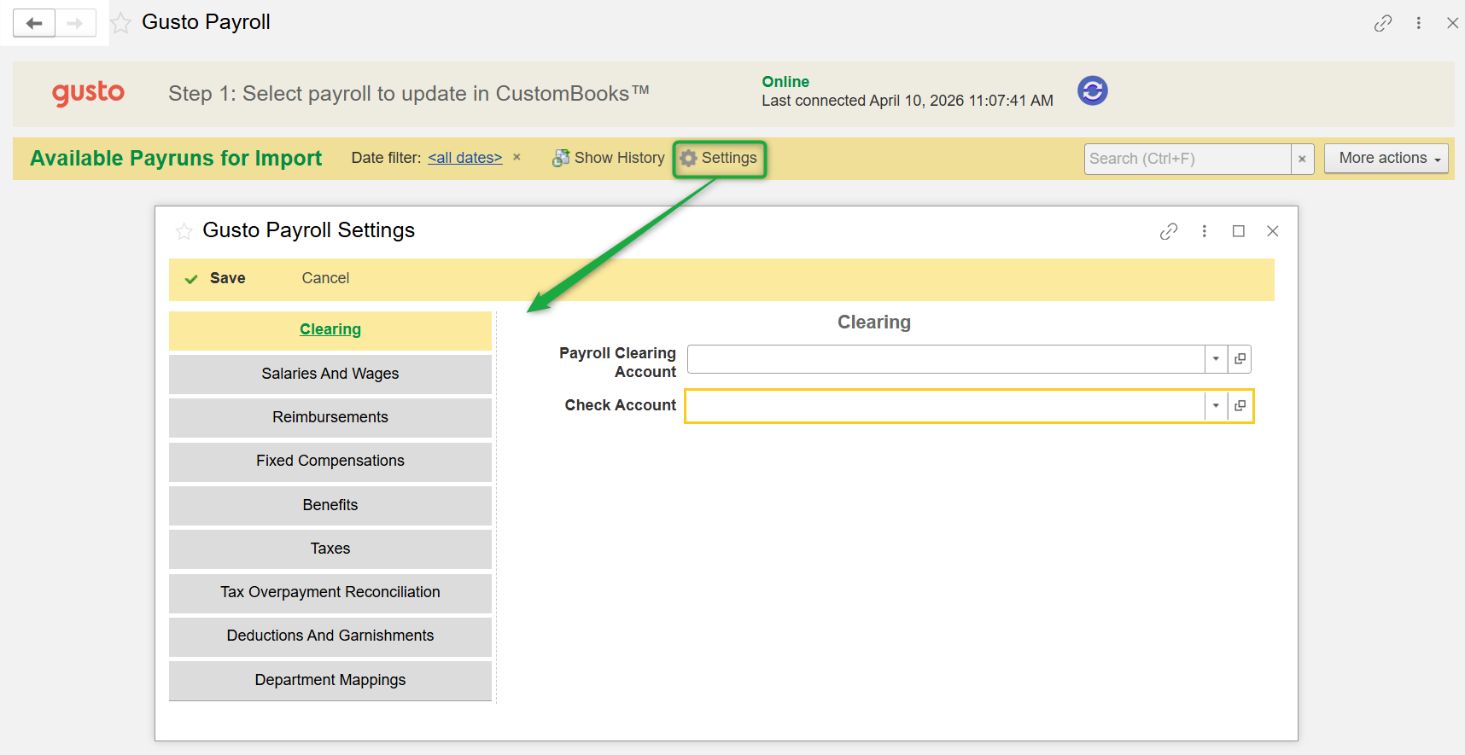Copy link using main window's chain icon
The height and width of the screenshot is (755, 1465).
1382,23
